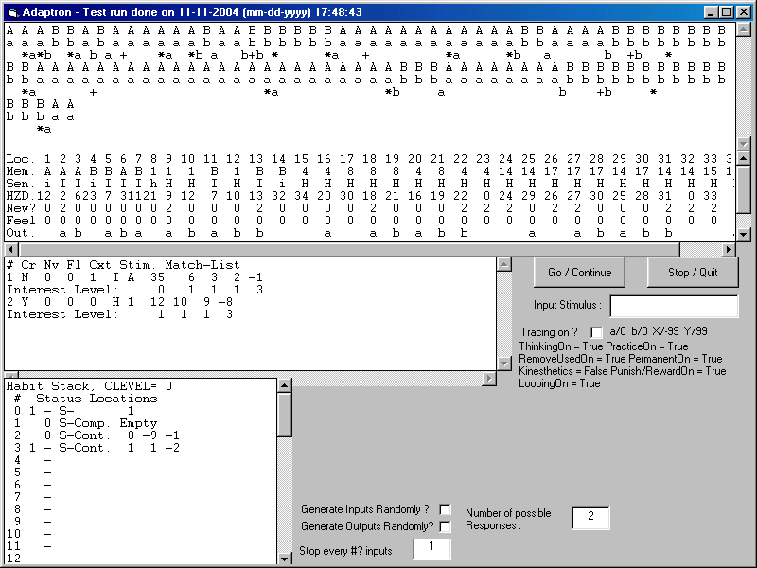Click the 'Match-List' column header
Viewport: 757px width, 568px height.
(x=202, y=265)
